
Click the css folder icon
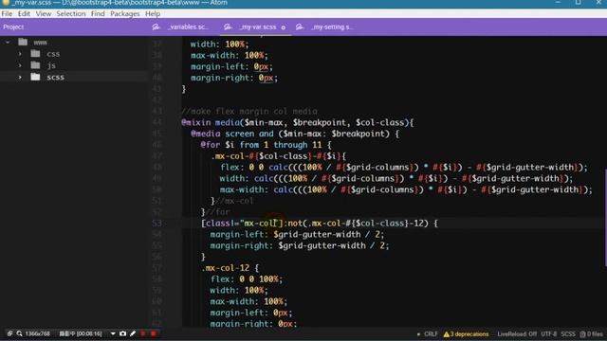coord(36,53)
